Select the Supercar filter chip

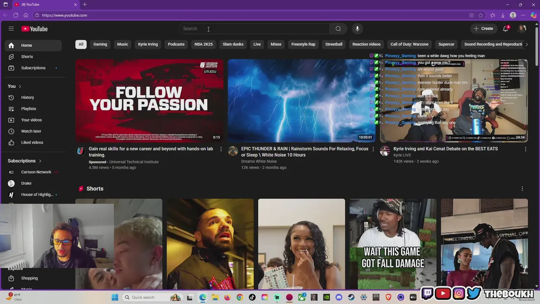point(446,44)
